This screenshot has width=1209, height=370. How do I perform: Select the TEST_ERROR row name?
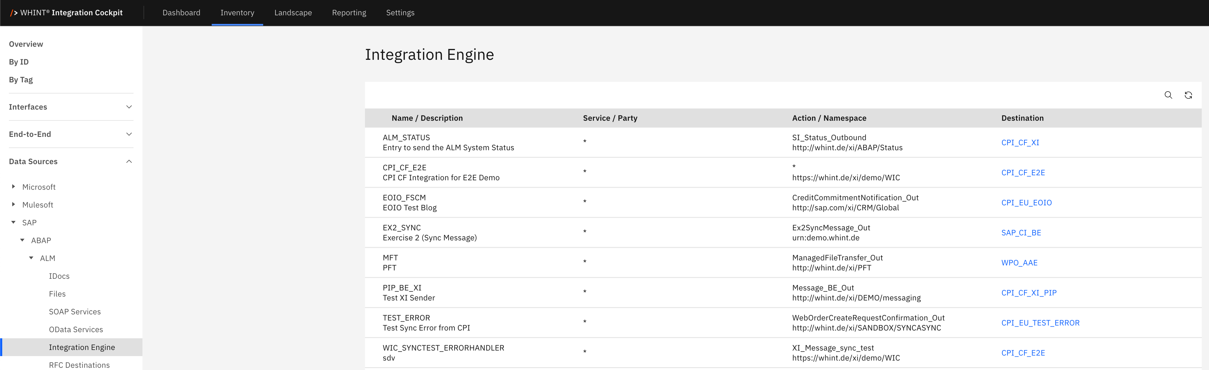tap(406, 318)
